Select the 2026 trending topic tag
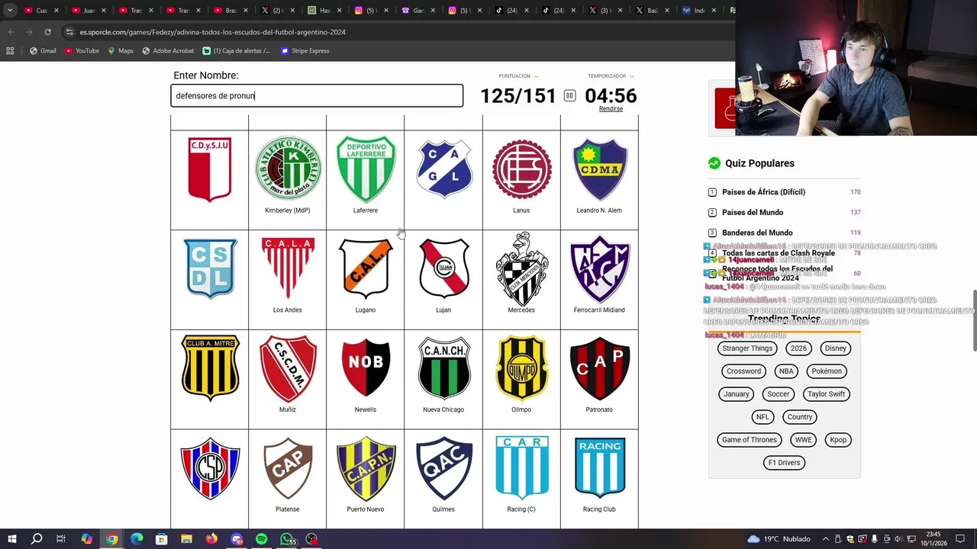The image size is (977, 549). coord(798,348)
